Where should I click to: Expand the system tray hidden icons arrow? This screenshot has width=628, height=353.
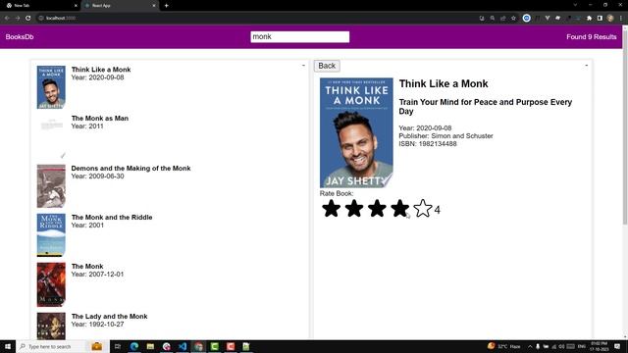[530, 346]
